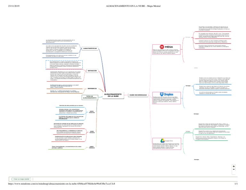Click the Google Drive triangle logo

pos(162,140)
